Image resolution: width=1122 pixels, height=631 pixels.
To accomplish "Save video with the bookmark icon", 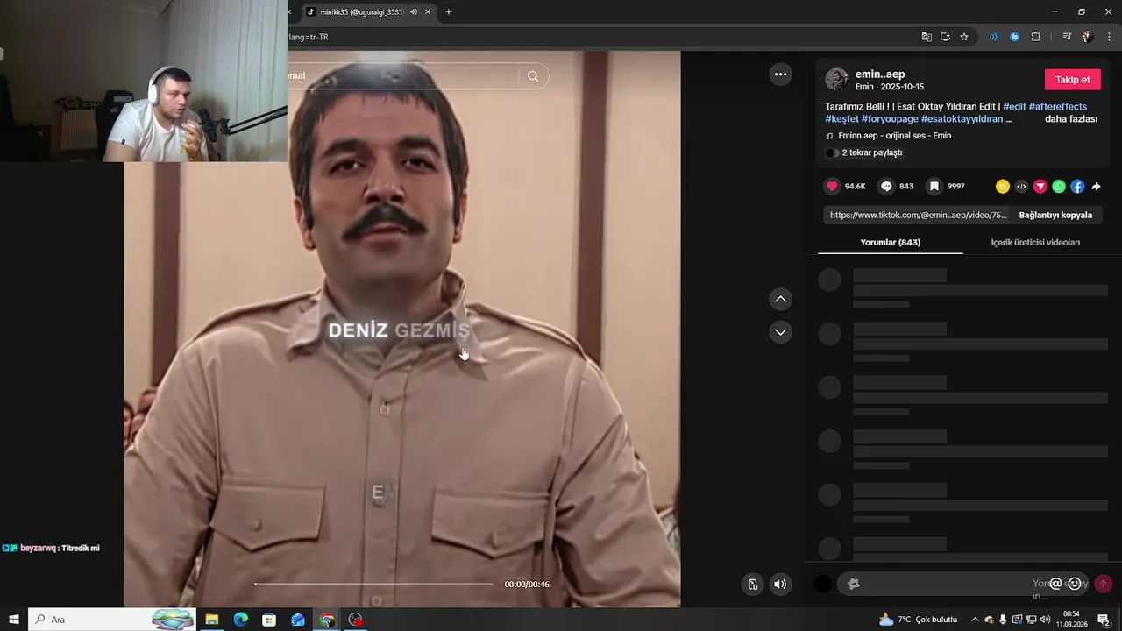I will point(934,186).
